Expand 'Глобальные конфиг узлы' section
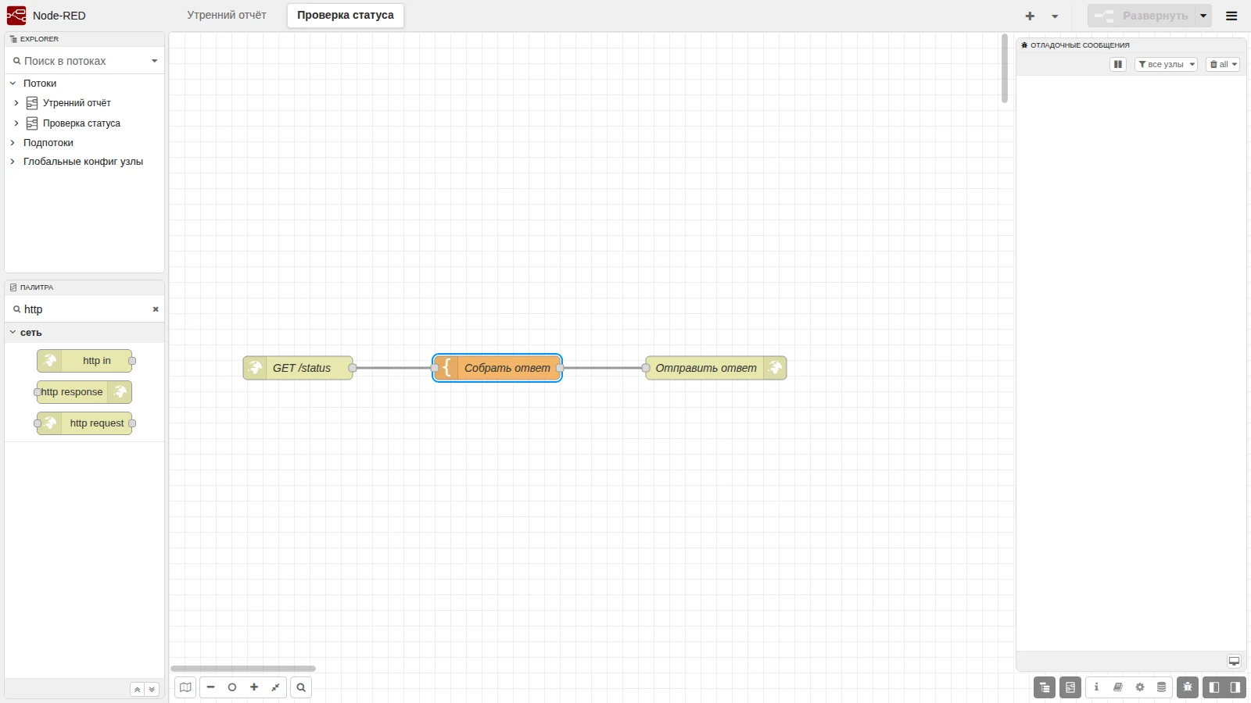 point(13,162)
